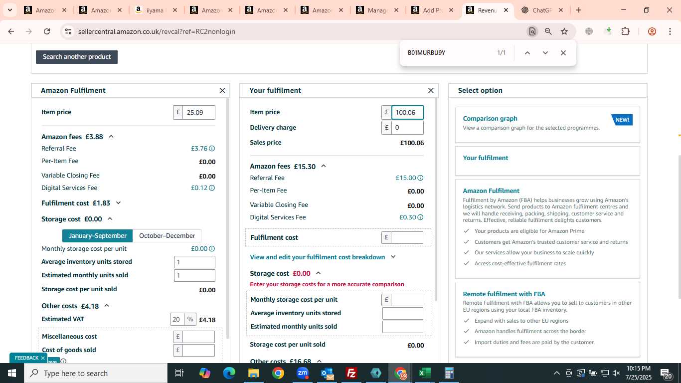Collapse Other costs £4.18 section
Image resolution: width=681 pixels, height=383 pixels.
(x=107, y=306)
